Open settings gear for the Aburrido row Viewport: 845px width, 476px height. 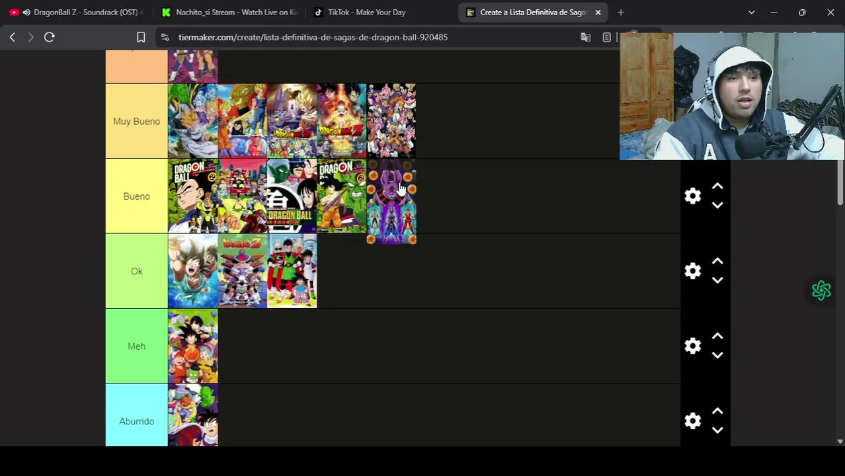pos(692,421)
